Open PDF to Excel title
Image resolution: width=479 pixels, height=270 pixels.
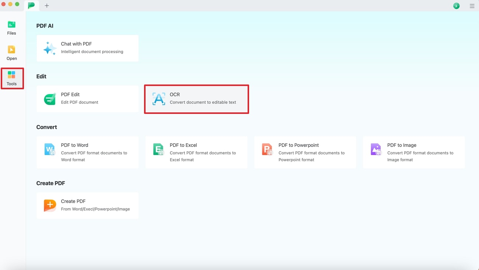[x=183, y=145]
